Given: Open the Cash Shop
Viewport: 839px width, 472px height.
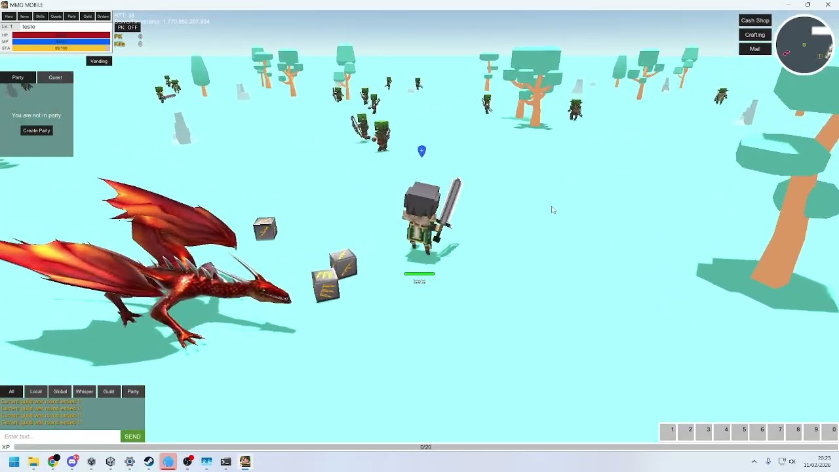Looking at the screenshot, I should pyautogui.click(x=755, y=20).
